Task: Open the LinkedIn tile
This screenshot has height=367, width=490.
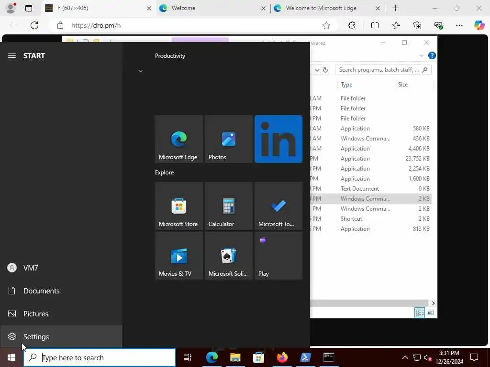Action: click(x=278, y=139)
